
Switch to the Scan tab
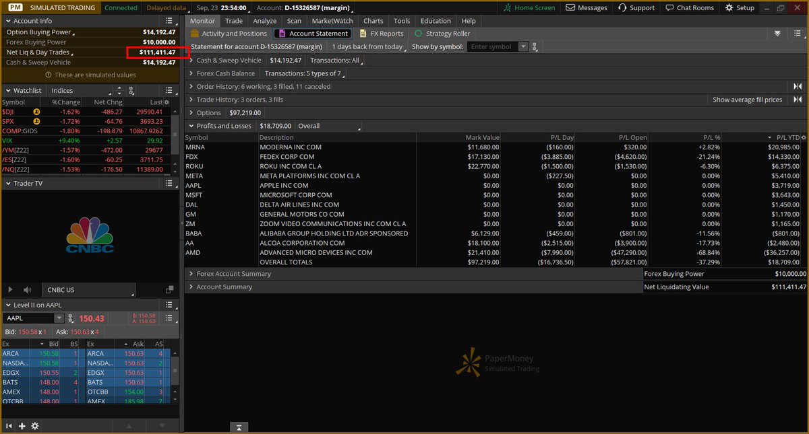coord(294,21)
